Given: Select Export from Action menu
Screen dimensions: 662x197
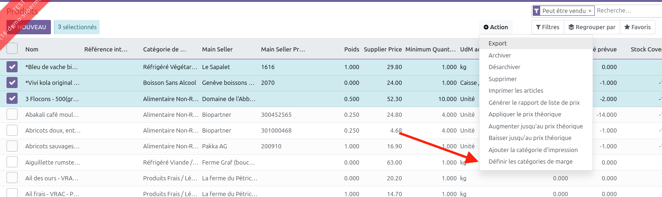Looking at the screenshot, I should [x=498, y=44].
